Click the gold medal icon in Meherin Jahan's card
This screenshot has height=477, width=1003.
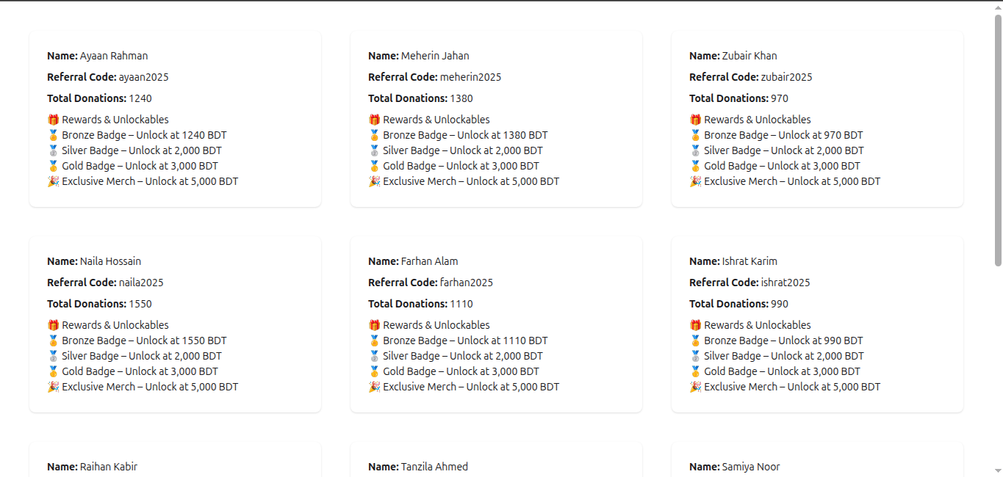click(374, 166)
